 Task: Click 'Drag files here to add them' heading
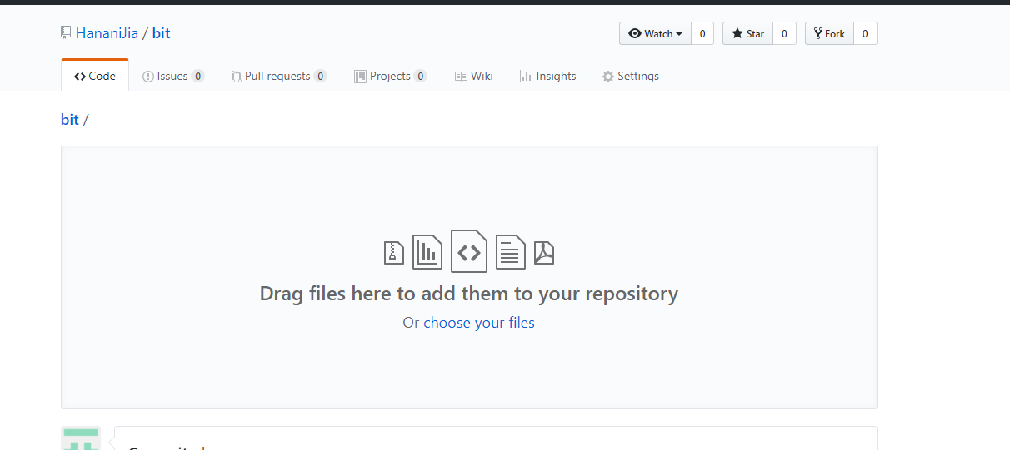point(469,294)
